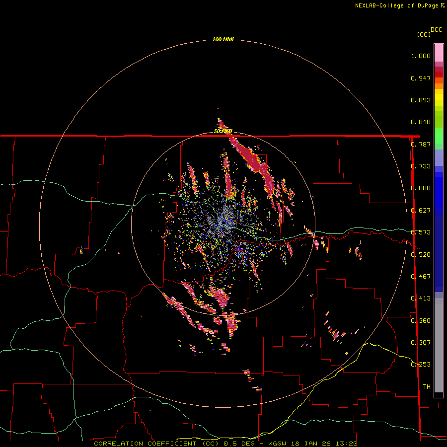Pick the long gray segment of the scale
The image size is (447, 447).
(x=439, y=345)
